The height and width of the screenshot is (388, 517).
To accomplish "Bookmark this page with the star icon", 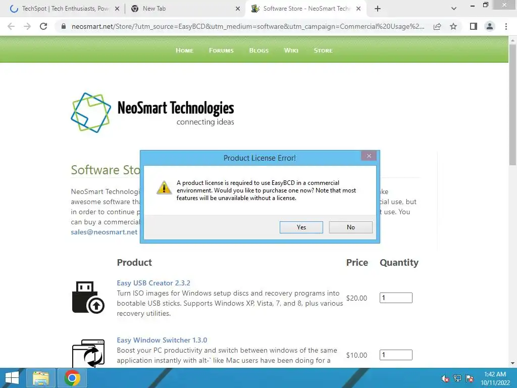I will click(453, 26).
